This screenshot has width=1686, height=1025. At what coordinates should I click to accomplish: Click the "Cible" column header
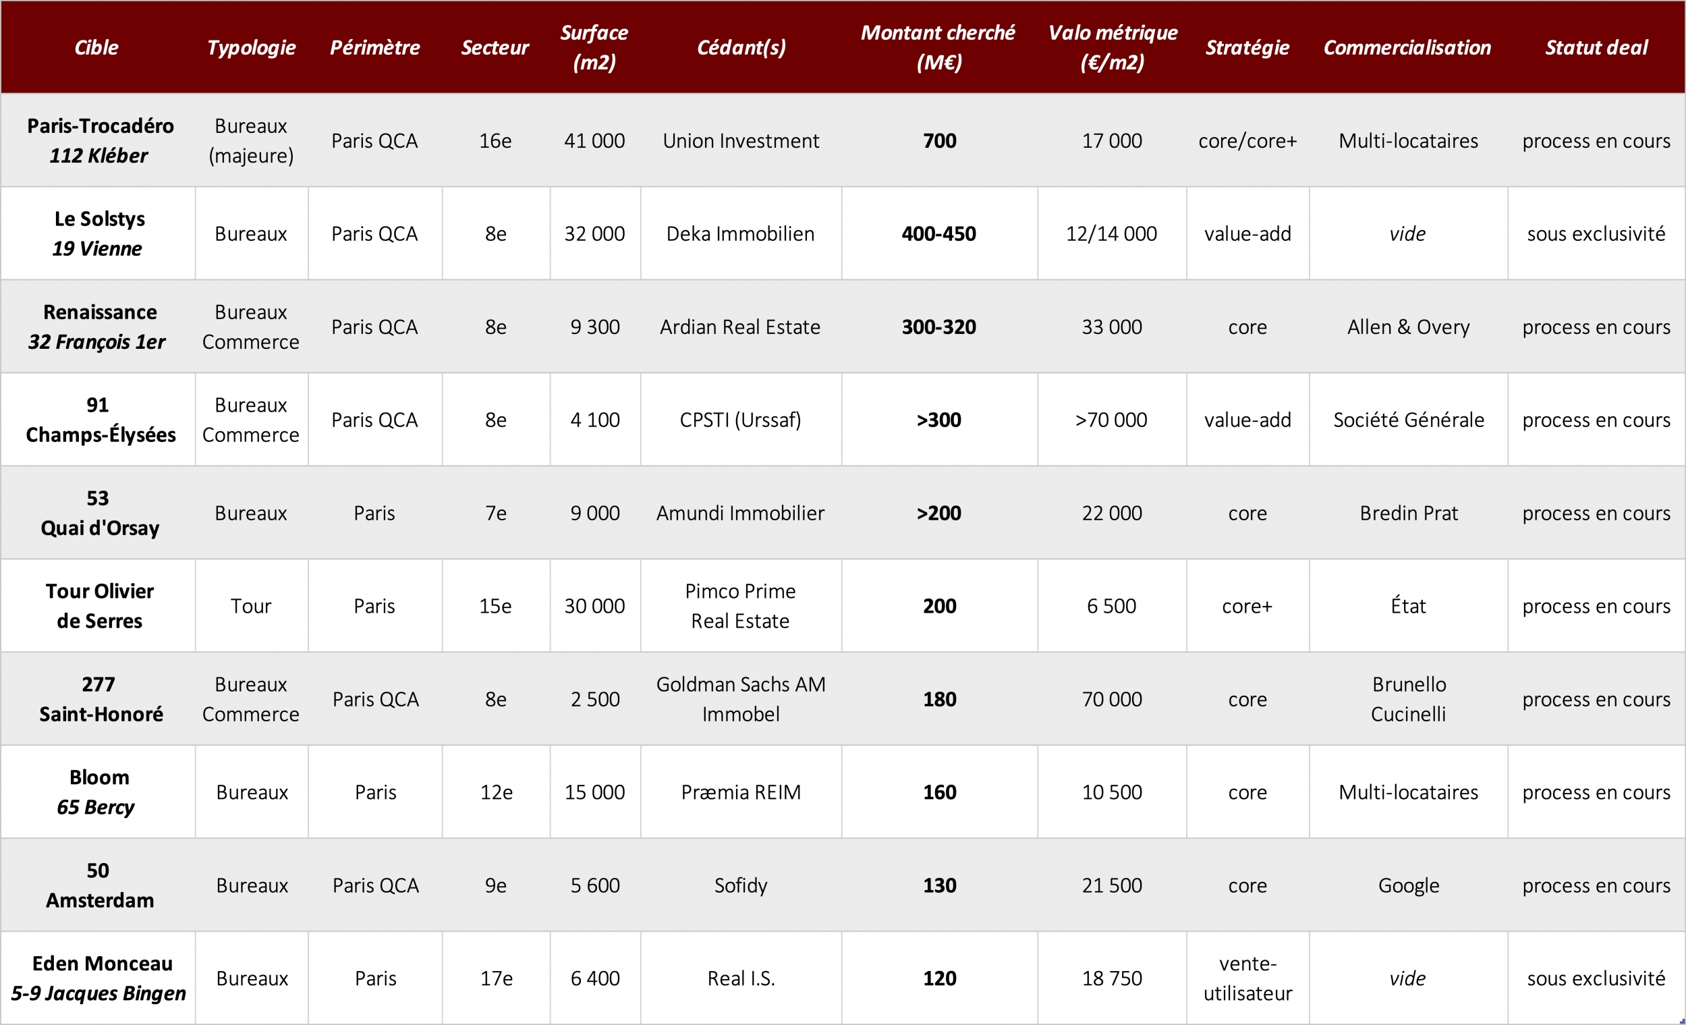pos(96,47)
